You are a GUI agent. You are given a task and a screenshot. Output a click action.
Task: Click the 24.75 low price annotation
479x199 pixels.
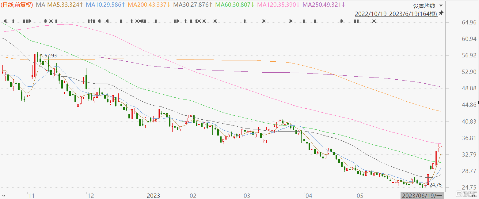[x=435, y=185]
